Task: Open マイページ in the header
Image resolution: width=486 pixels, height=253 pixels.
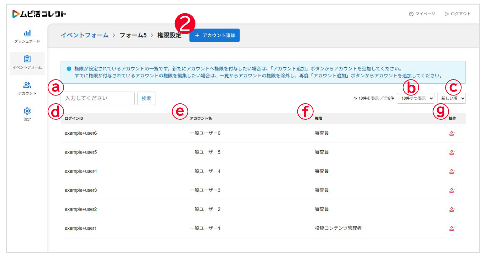Action: click(x=422, y=14)
